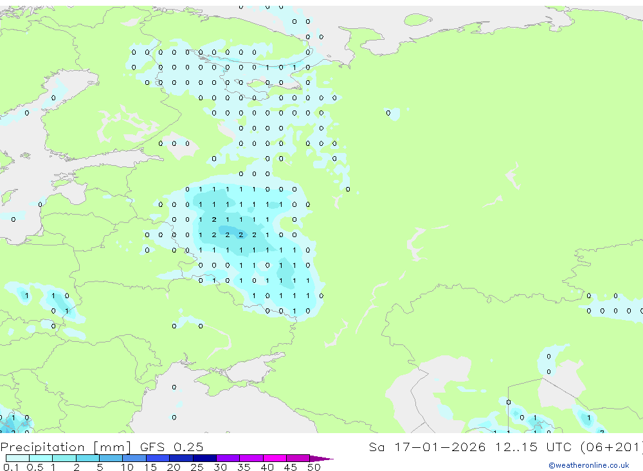Click the '30' legend scale label
The height and width of the screenshot is (471, 643).
pos(220,467)
